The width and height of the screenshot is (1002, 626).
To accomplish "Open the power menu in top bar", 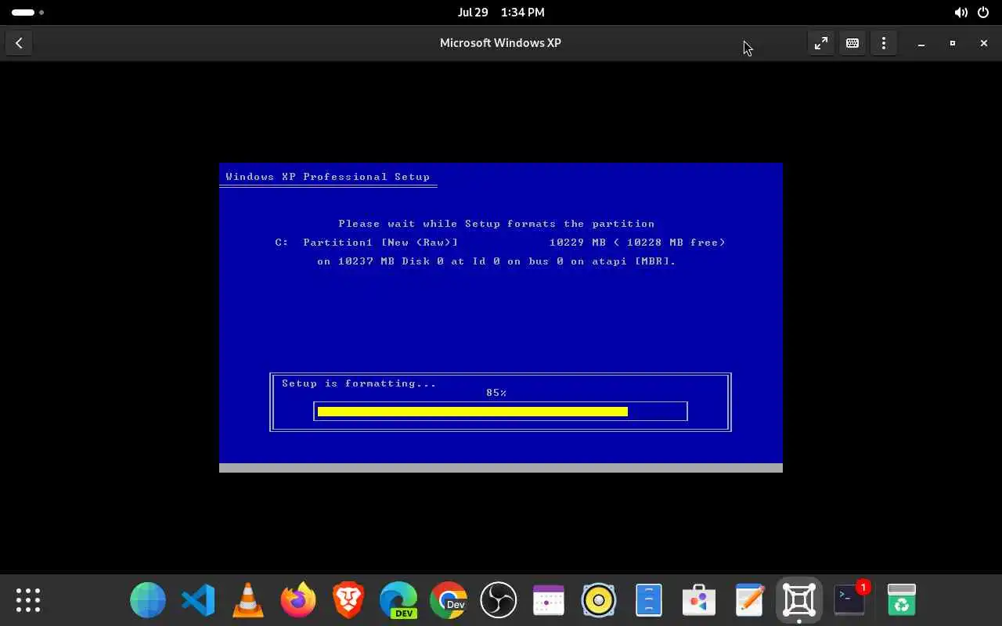I will click(983, 13).
